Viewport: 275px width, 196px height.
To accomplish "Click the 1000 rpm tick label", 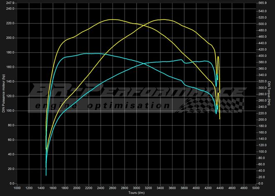I will tap(17, 188).
